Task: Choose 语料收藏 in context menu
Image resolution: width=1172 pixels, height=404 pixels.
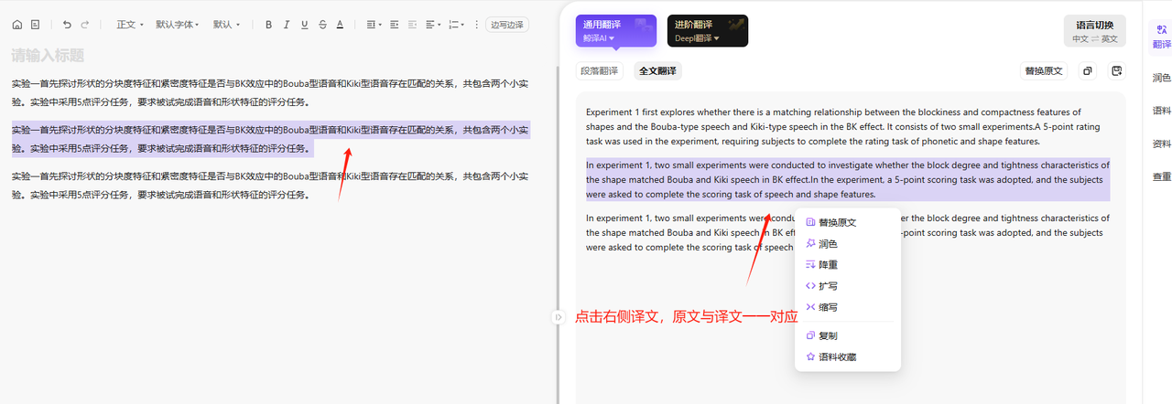Action: (x=837, y=356)
